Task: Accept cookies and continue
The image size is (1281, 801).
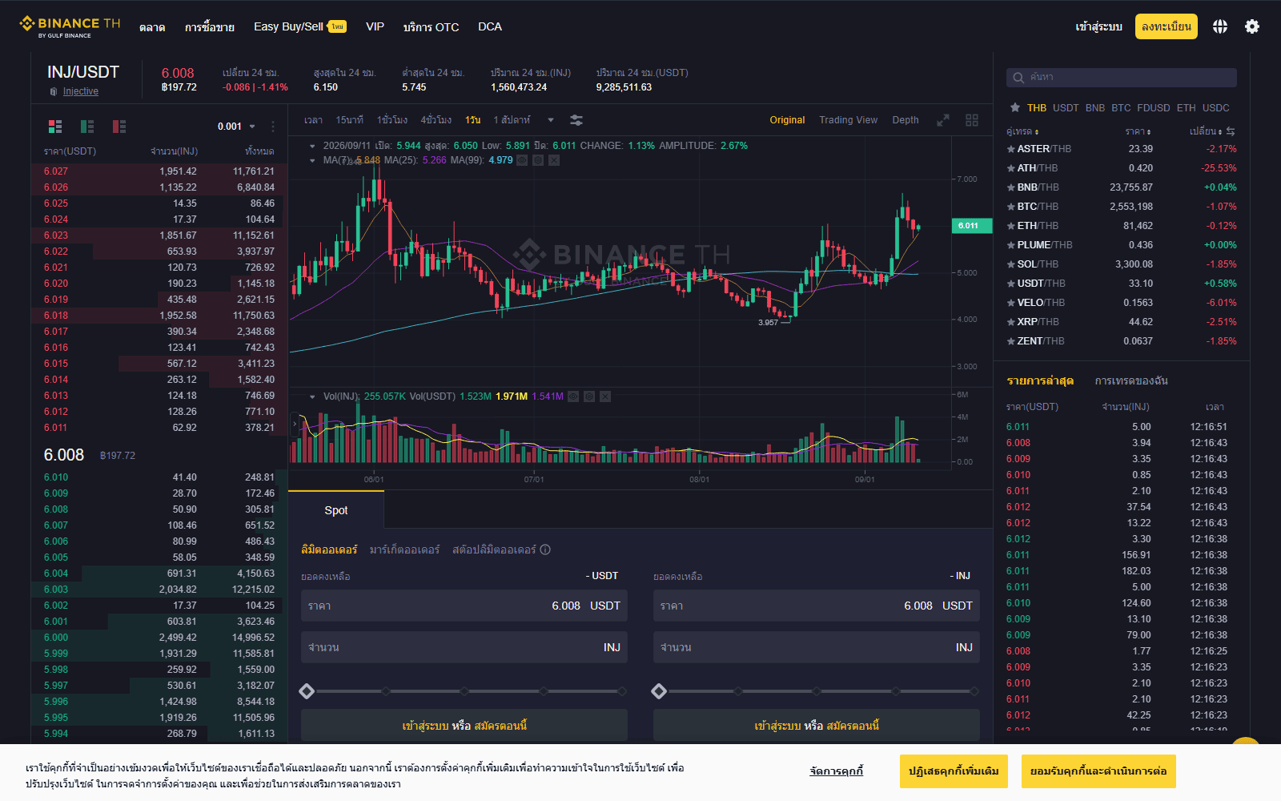Action: 1098,771
